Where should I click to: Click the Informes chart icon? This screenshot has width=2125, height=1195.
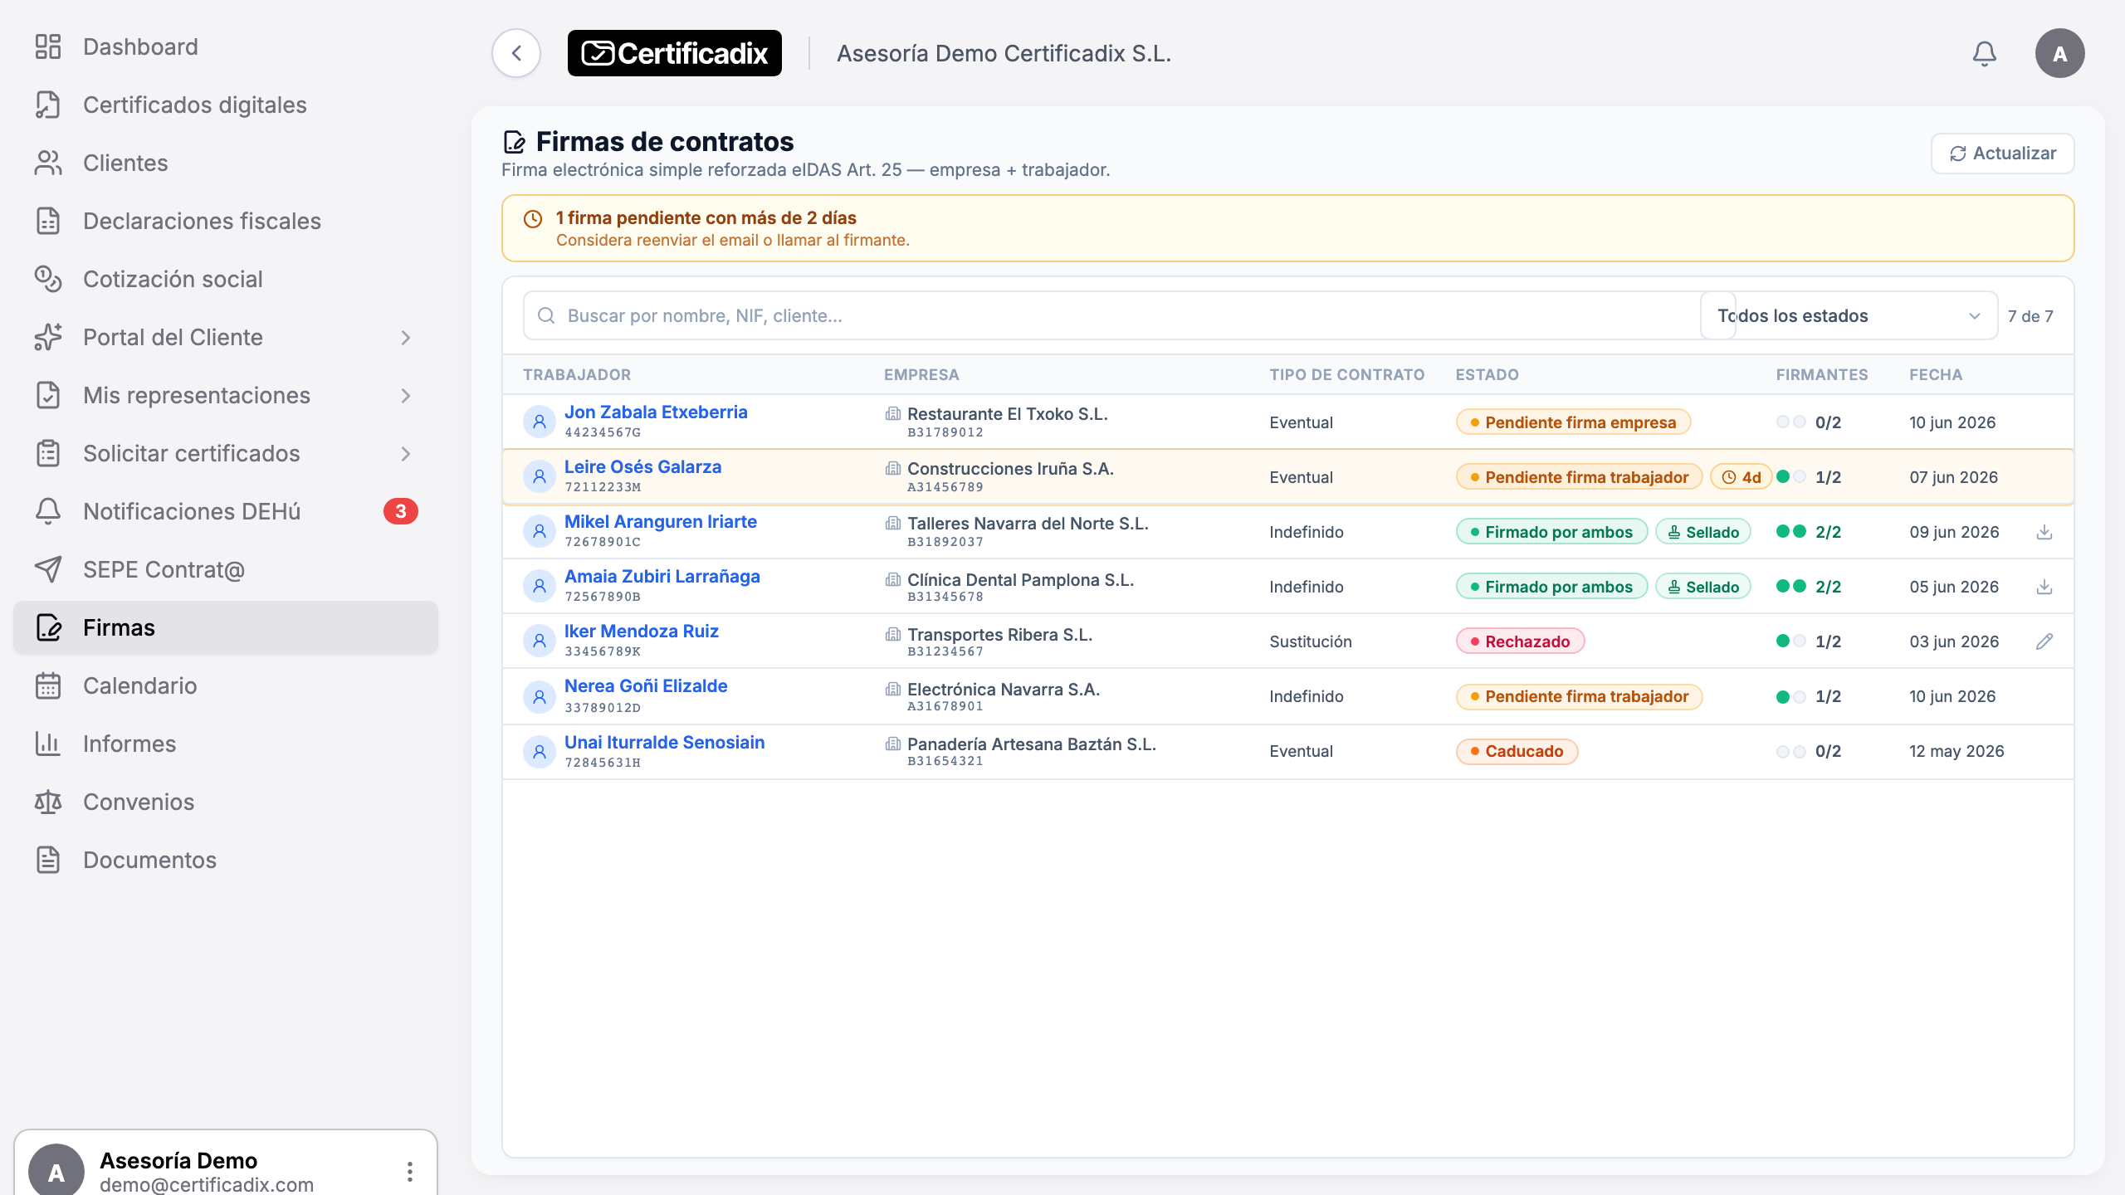48,744
